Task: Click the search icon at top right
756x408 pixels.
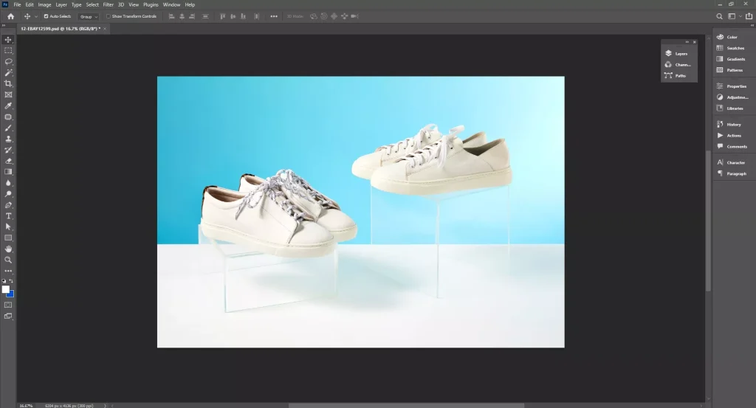Action: [x=719, y=16]
